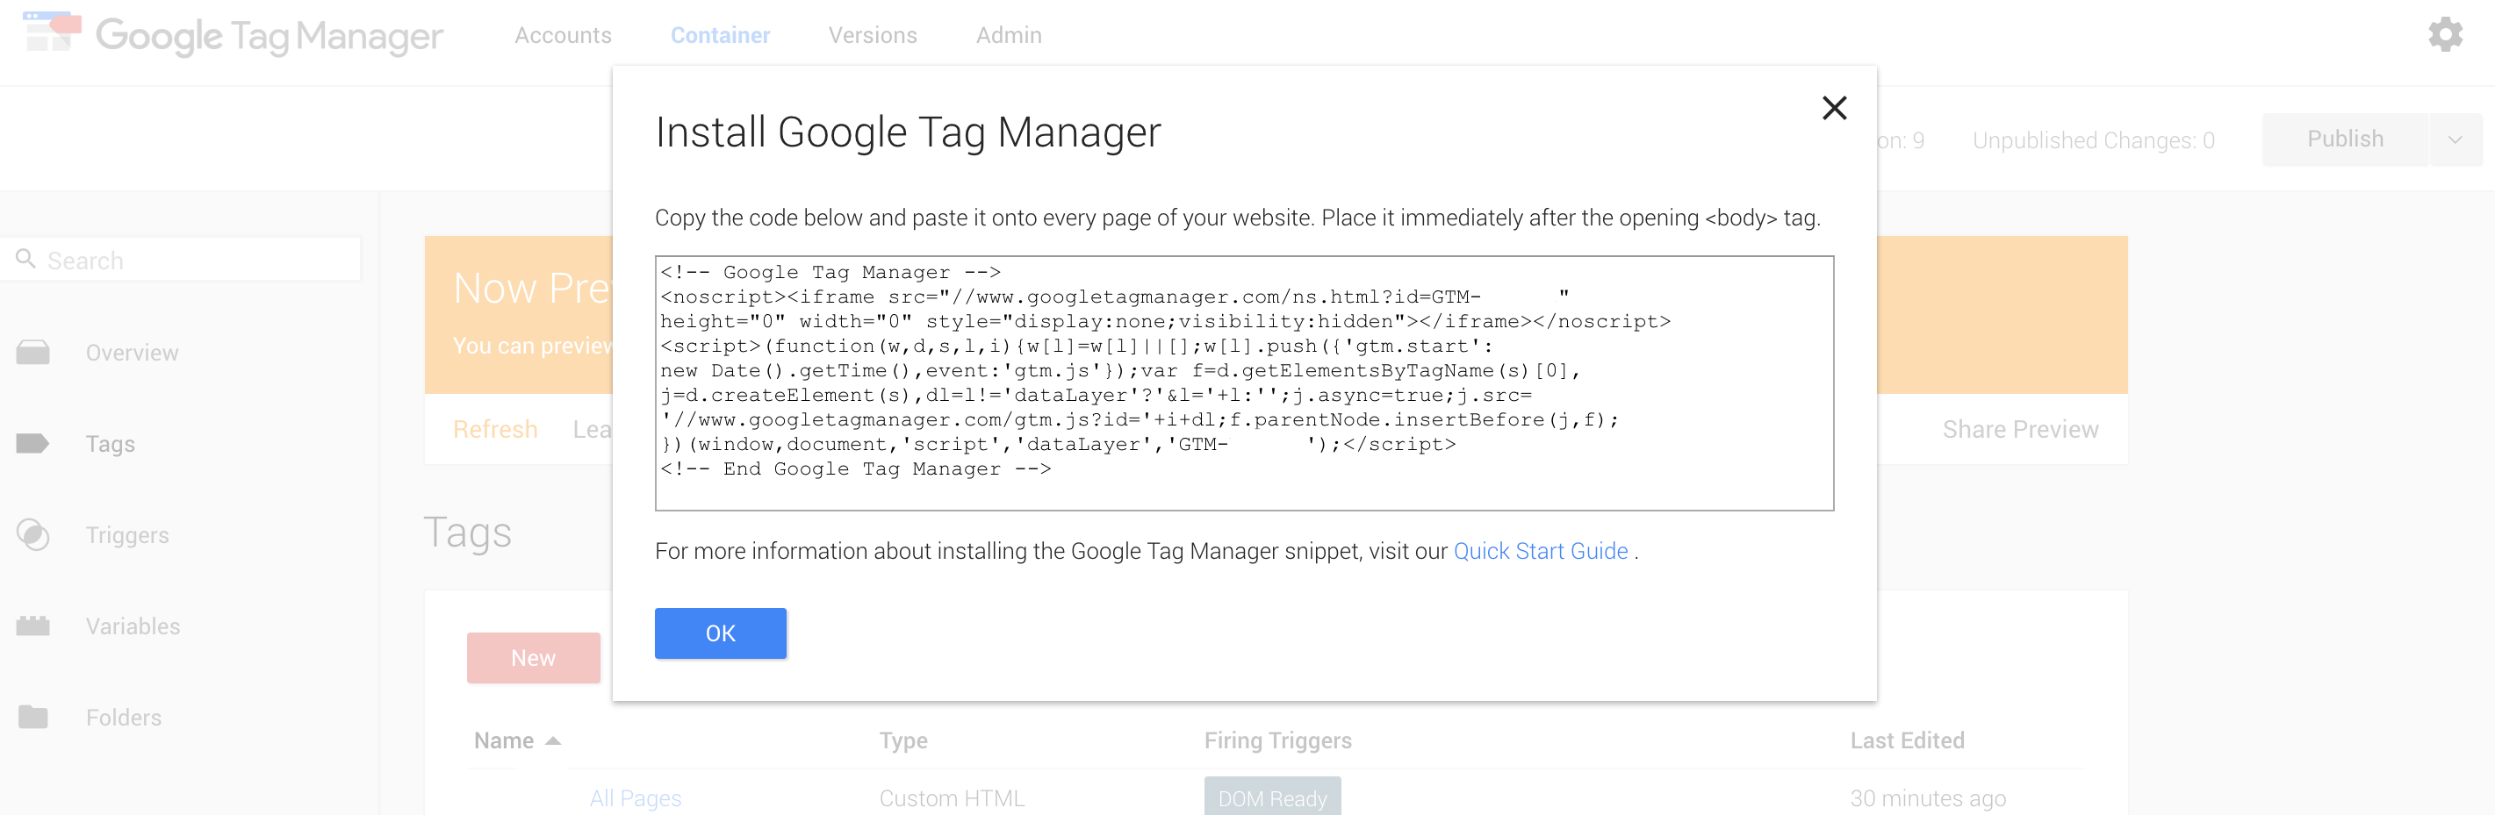Click the Folders sidebar folder icon

[33, 718]
